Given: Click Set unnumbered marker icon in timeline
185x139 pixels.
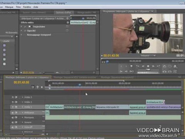Looking at the screenshot, I should (42, 87).
